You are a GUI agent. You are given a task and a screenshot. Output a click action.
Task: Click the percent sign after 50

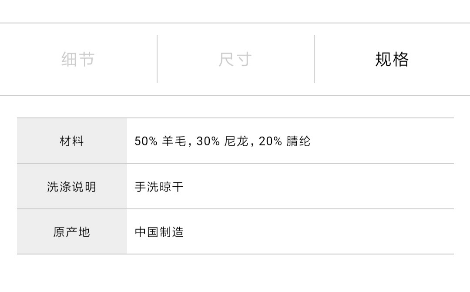[153, 141]
